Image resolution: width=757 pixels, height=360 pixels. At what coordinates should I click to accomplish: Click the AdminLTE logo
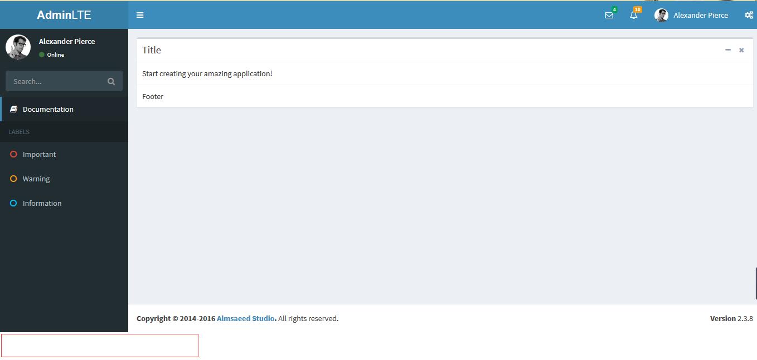[64, 15]
